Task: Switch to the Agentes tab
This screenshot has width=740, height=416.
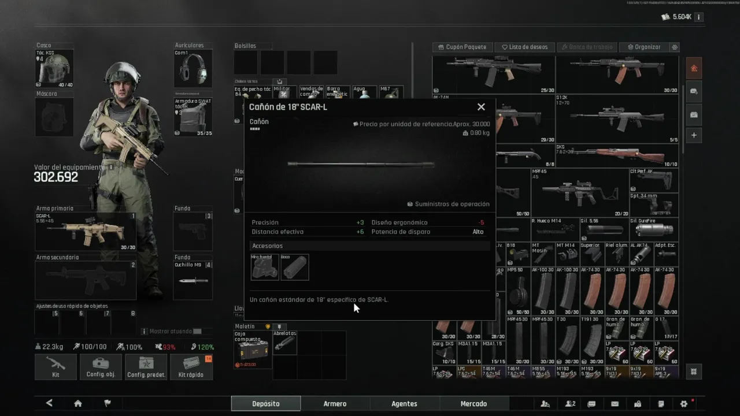Action: coord(405,403)
